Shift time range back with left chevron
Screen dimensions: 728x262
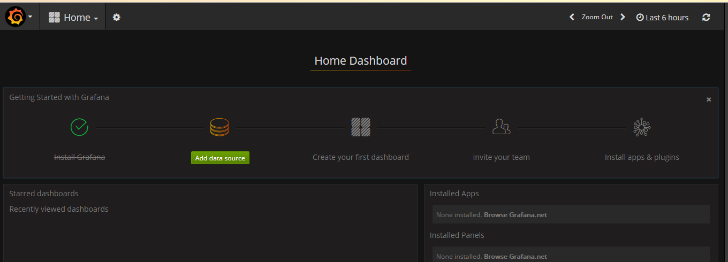tap(572, 17)
